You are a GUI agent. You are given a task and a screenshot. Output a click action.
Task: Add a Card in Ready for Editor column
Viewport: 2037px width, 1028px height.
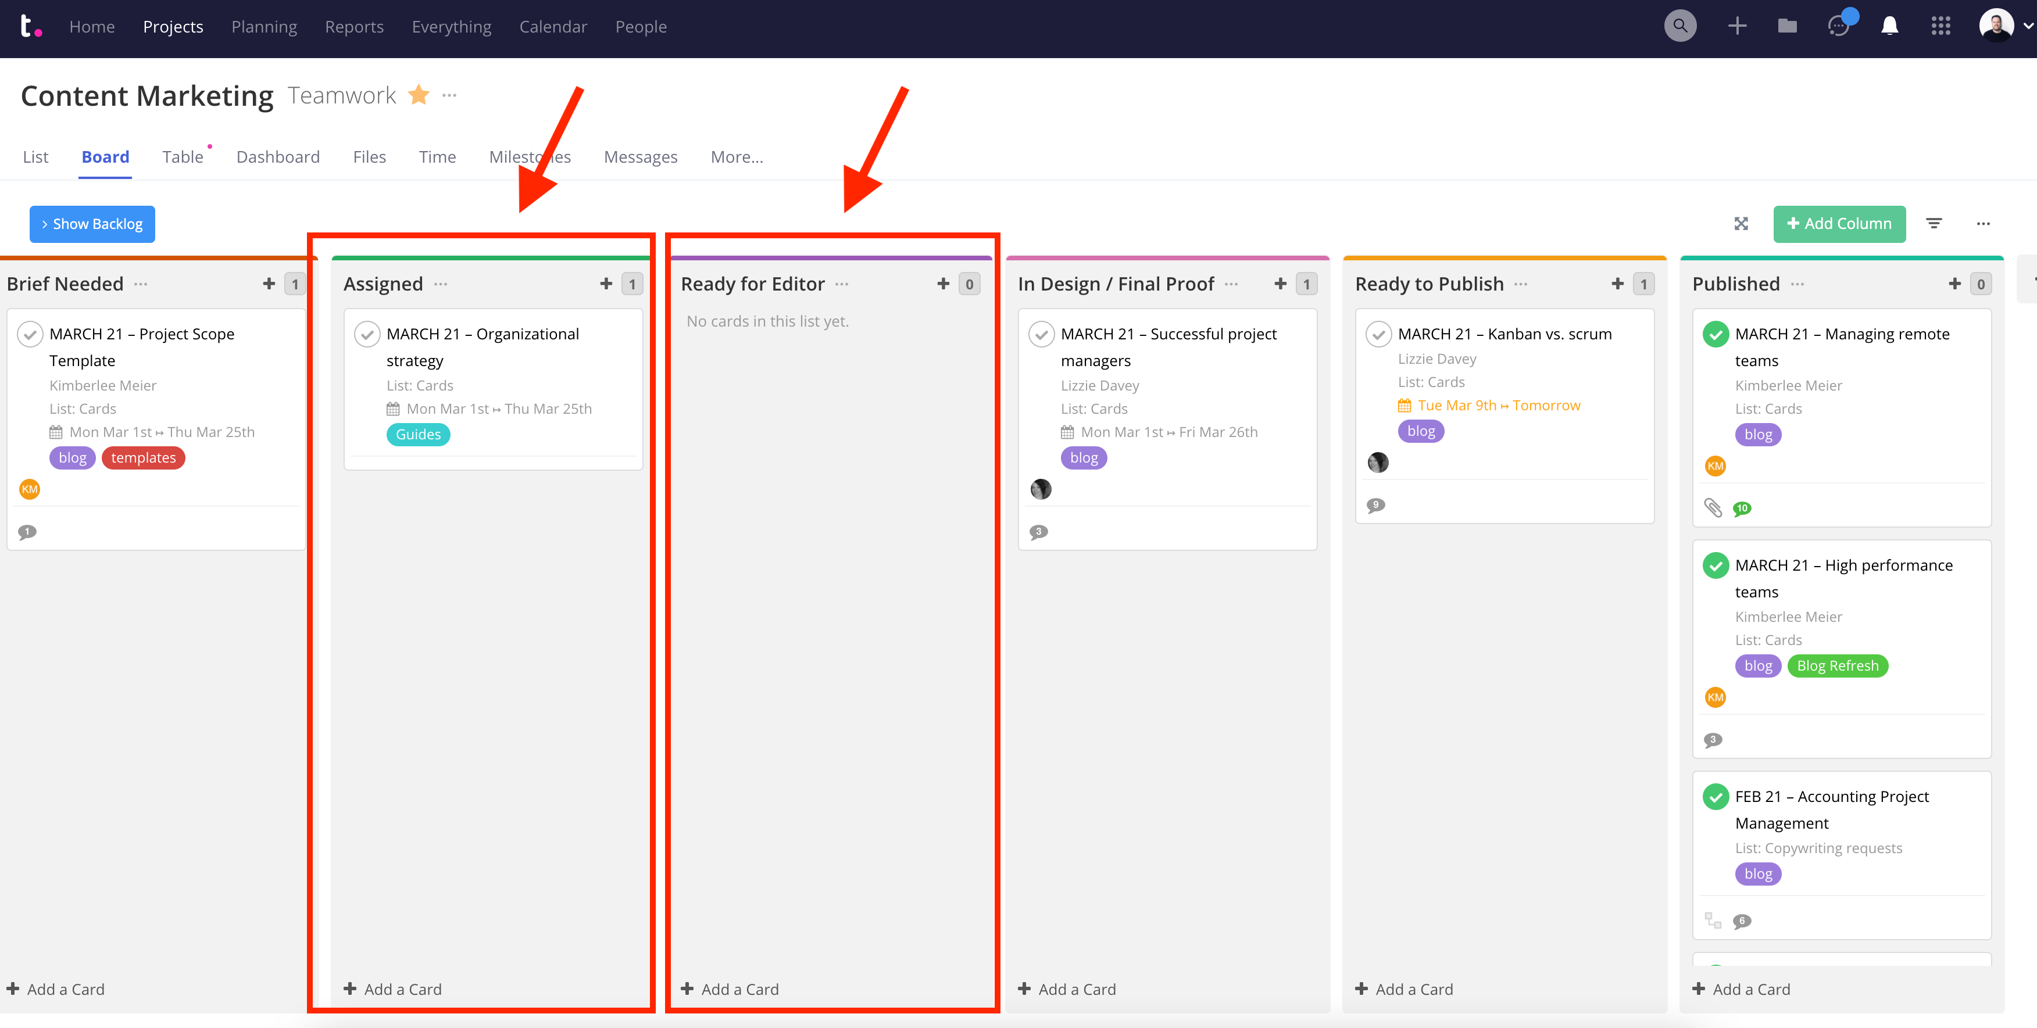point(729,988)
